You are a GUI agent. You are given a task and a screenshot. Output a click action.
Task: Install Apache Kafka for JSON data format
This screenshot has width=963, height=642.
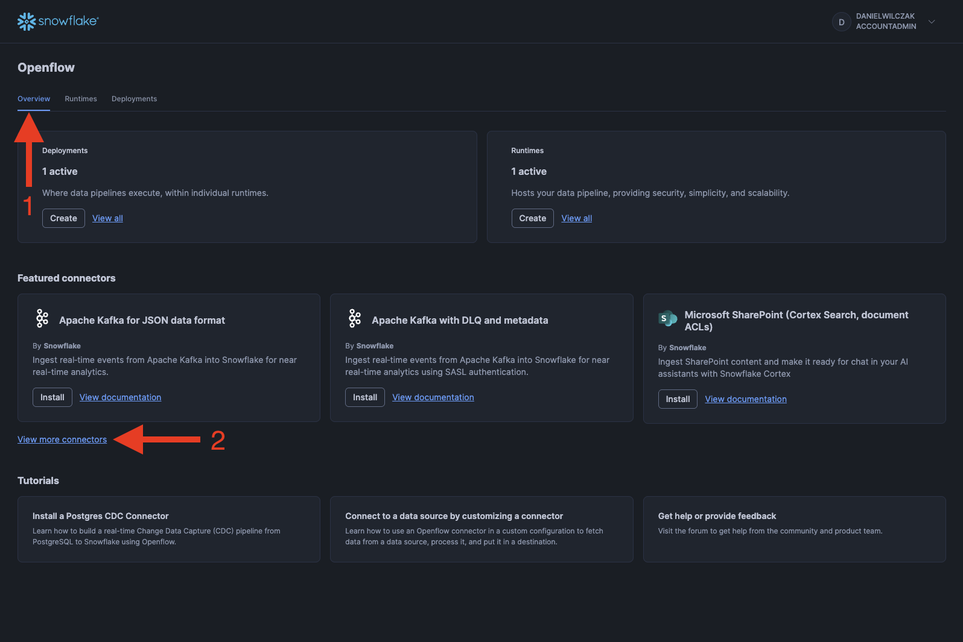[52, 397]
